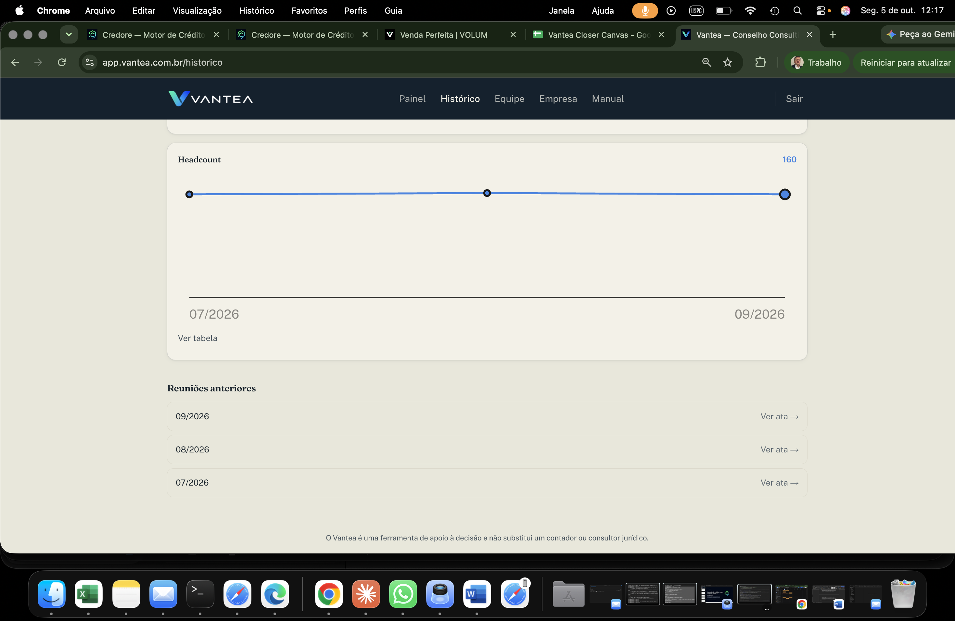Open 'Ver ata' for 09/2026 meeting
Screen dimensions: 955x621
[779, 416]
